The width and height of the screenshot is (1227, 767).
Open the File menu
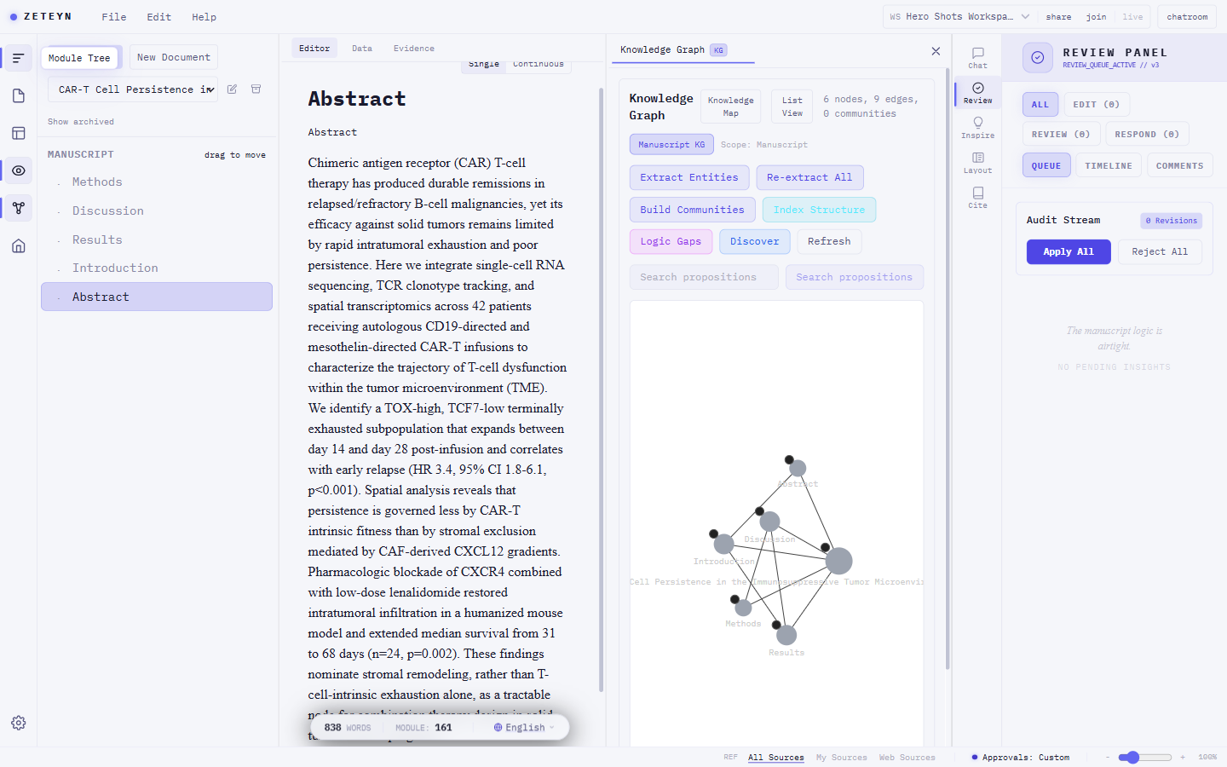[x=114, y=17]
